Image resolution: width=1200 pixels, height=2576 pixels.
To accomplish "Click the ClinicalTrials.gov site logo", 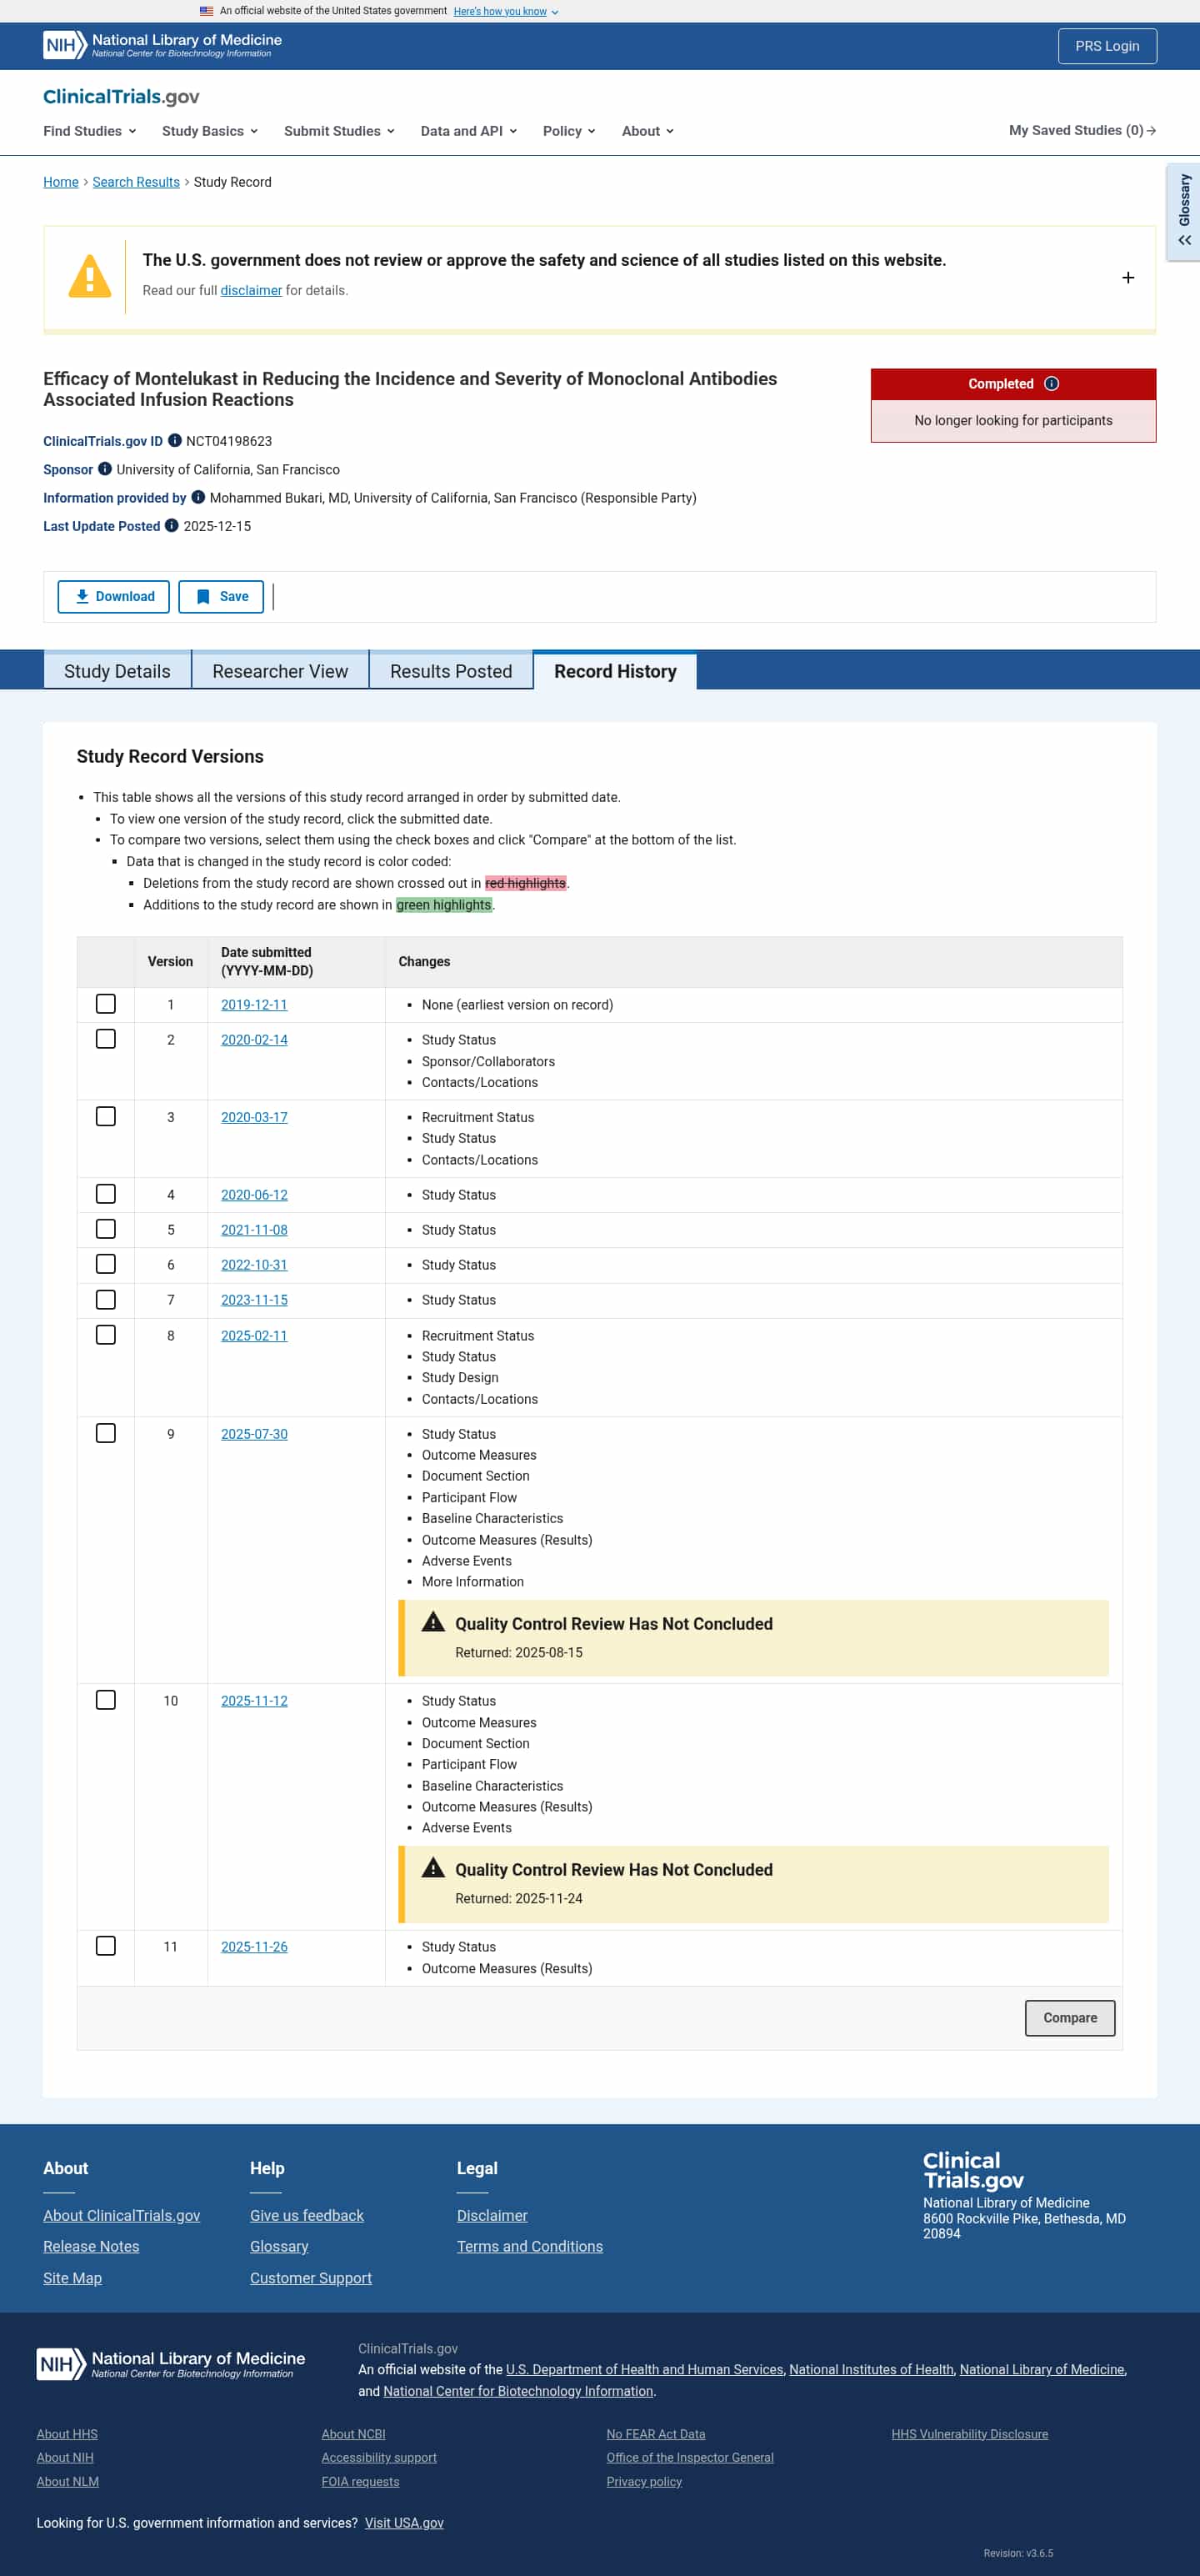I will click(121, 97).
